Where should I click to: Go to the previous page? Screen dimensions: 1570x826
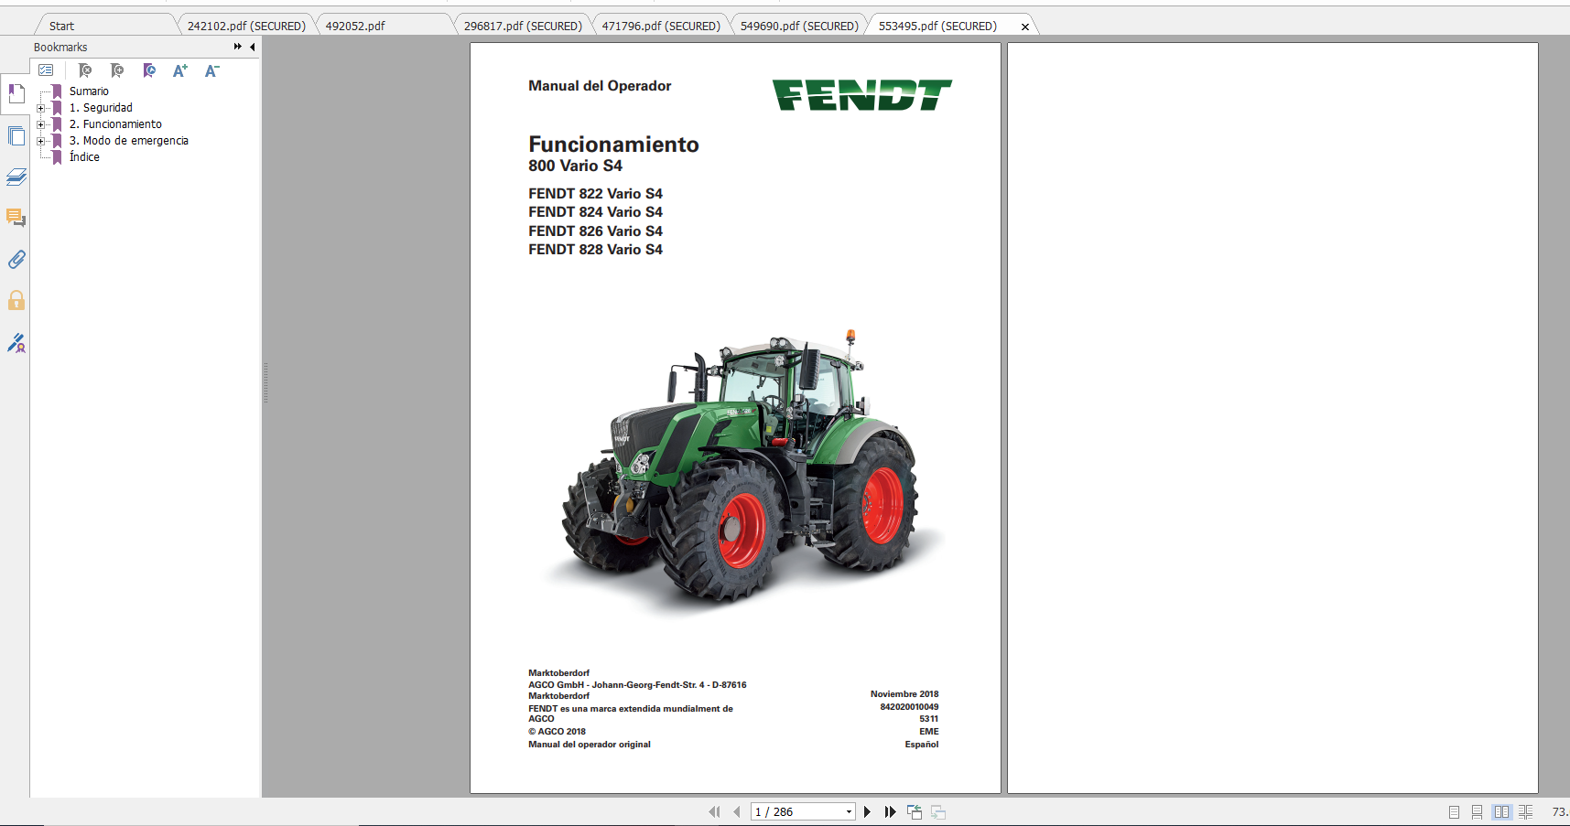(737, 811)
